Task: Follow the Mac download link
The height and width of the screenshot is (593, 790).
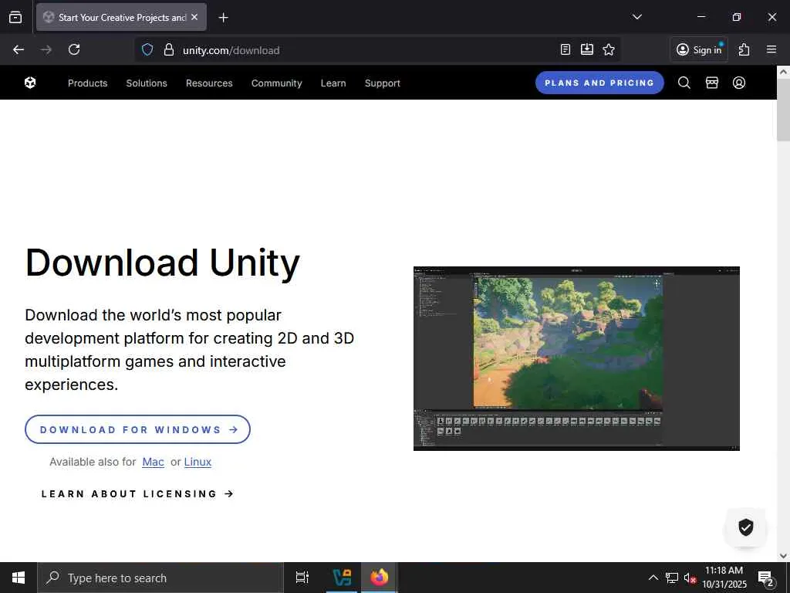Action: pyautogui.click(x=154, y=462)
